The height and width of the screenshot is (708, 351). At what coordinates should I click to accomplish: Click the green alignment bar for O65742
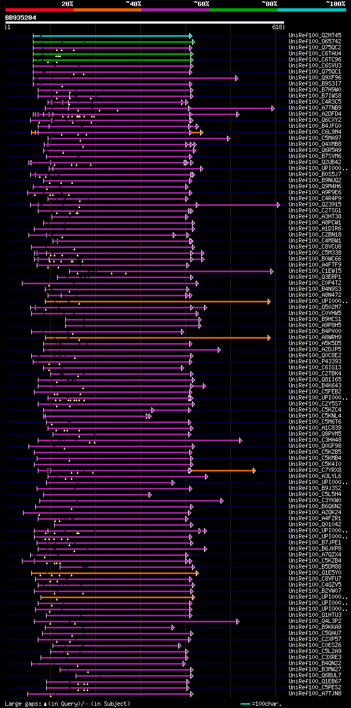(x=114, y=42)
